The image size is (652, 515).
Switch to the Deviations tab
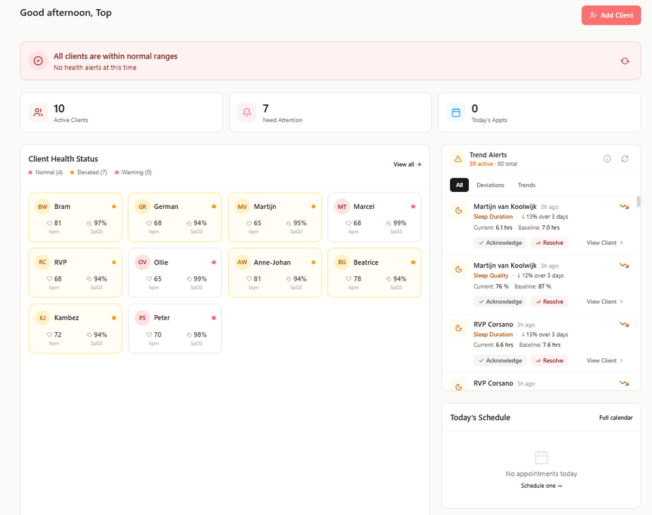click(490, 185)
